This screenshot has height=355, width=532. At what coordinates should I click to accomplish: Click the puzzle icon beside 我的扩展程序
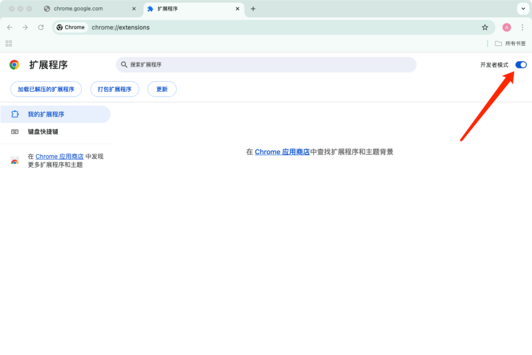15,114
